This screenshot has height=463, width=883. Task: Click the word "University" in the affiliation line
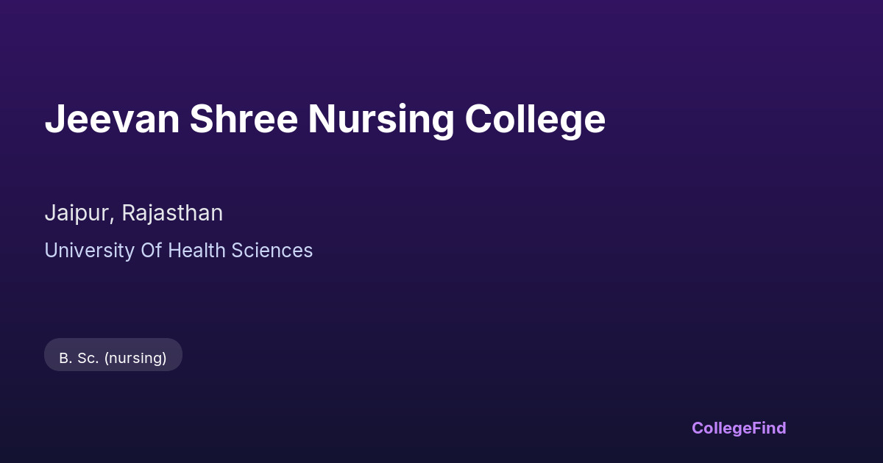89,251
